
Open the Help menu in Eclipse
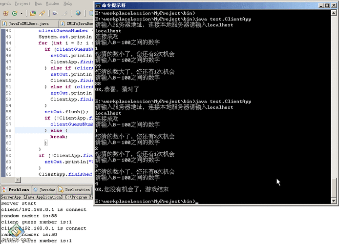click(68, 3)
